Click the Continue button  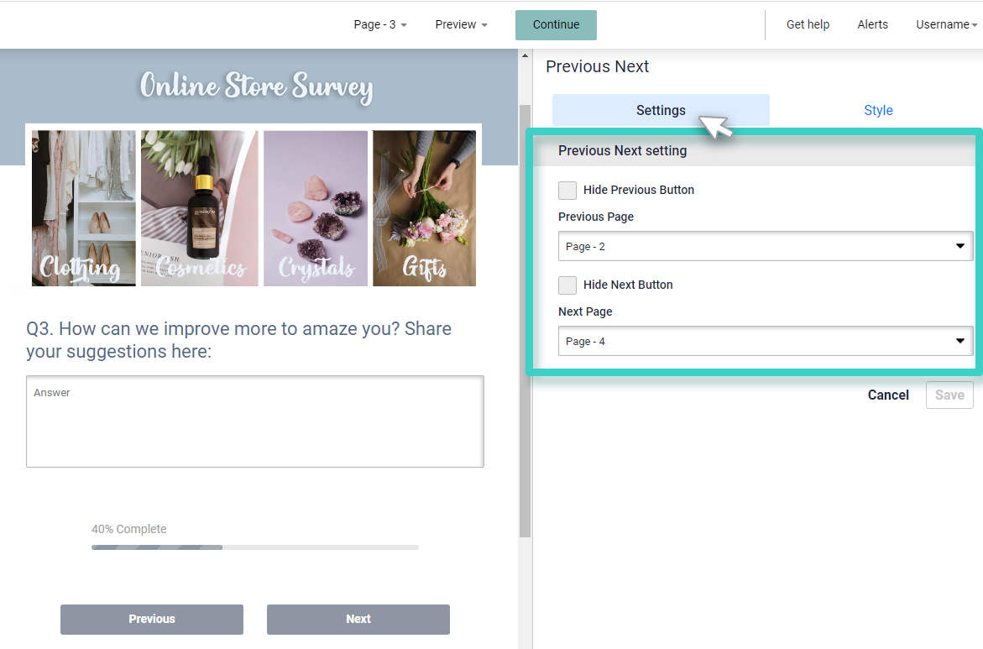point(556,24)
